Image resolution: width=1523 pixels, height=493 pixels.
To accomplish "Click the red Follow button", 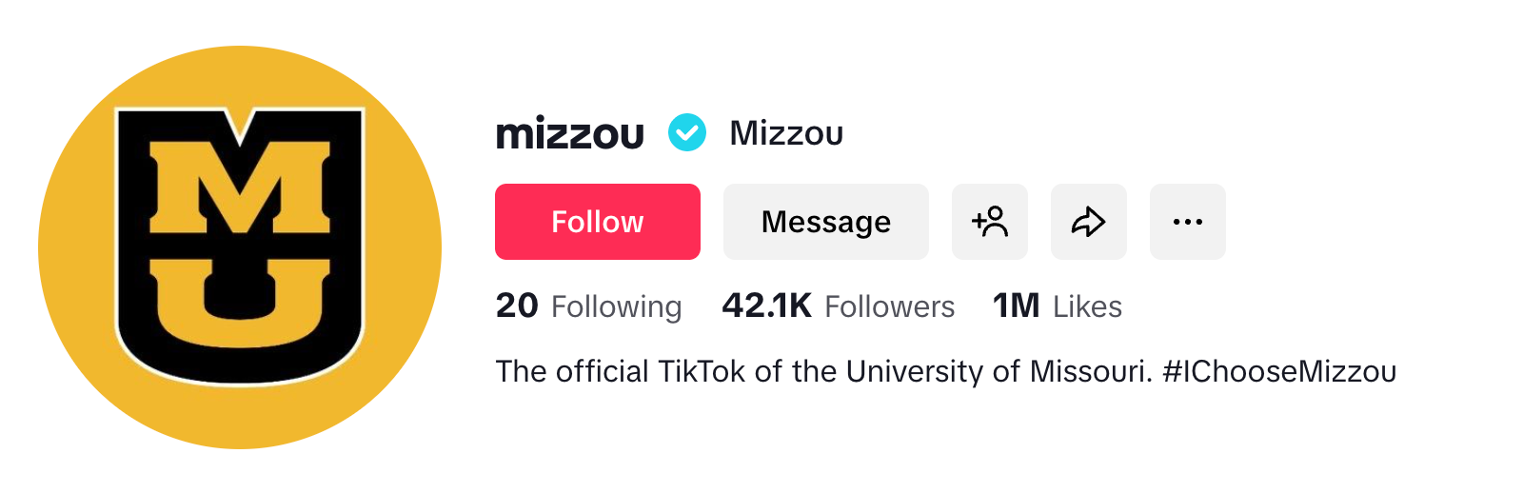I will pyautogui.click(x=598, y=222).
